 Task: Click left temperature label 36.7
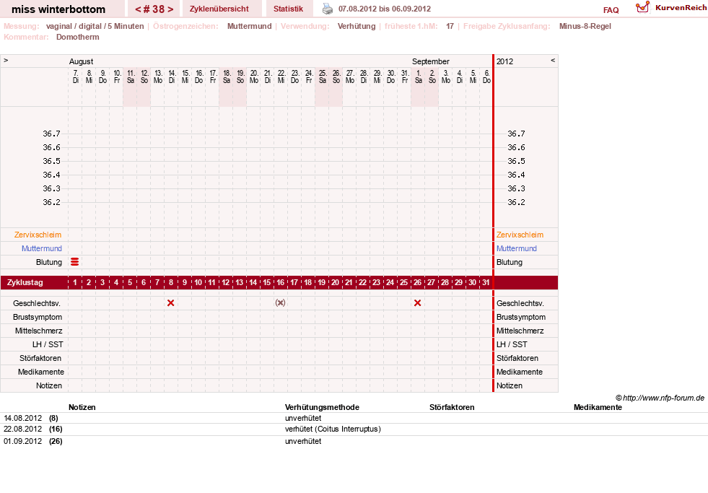point(51,134)
